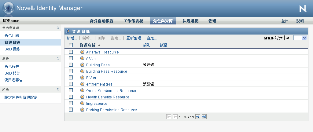313x132 pixels.
Task: Open the 管理 tab
Action: coord(212,21)
